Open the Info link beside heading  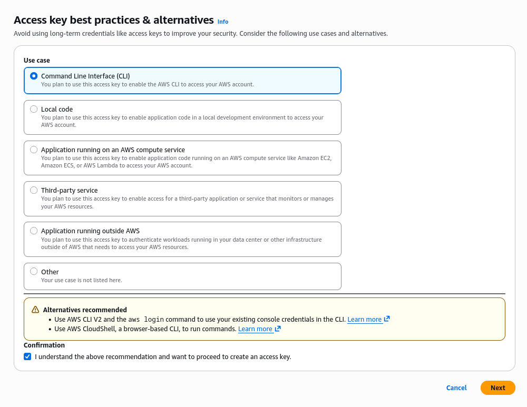point(223,22)
